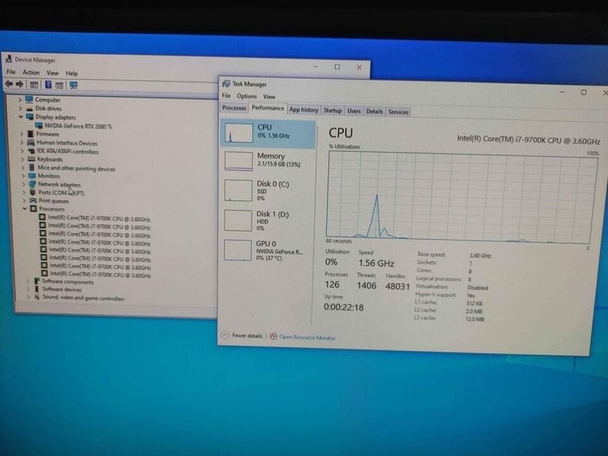
Task: Click the Resource Monitor gauge icon
Action: [x=273, y=336]
